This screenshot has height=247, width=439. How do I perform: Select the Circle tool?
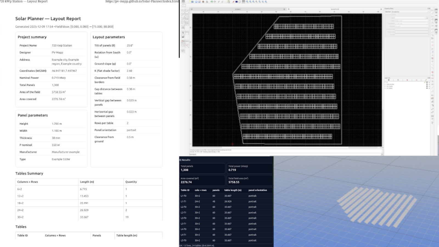pos(187,15)
